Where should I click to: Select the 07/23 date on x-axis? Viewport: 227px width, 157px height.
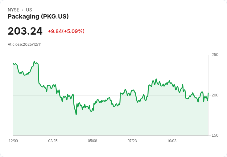(x=132, y=141)
